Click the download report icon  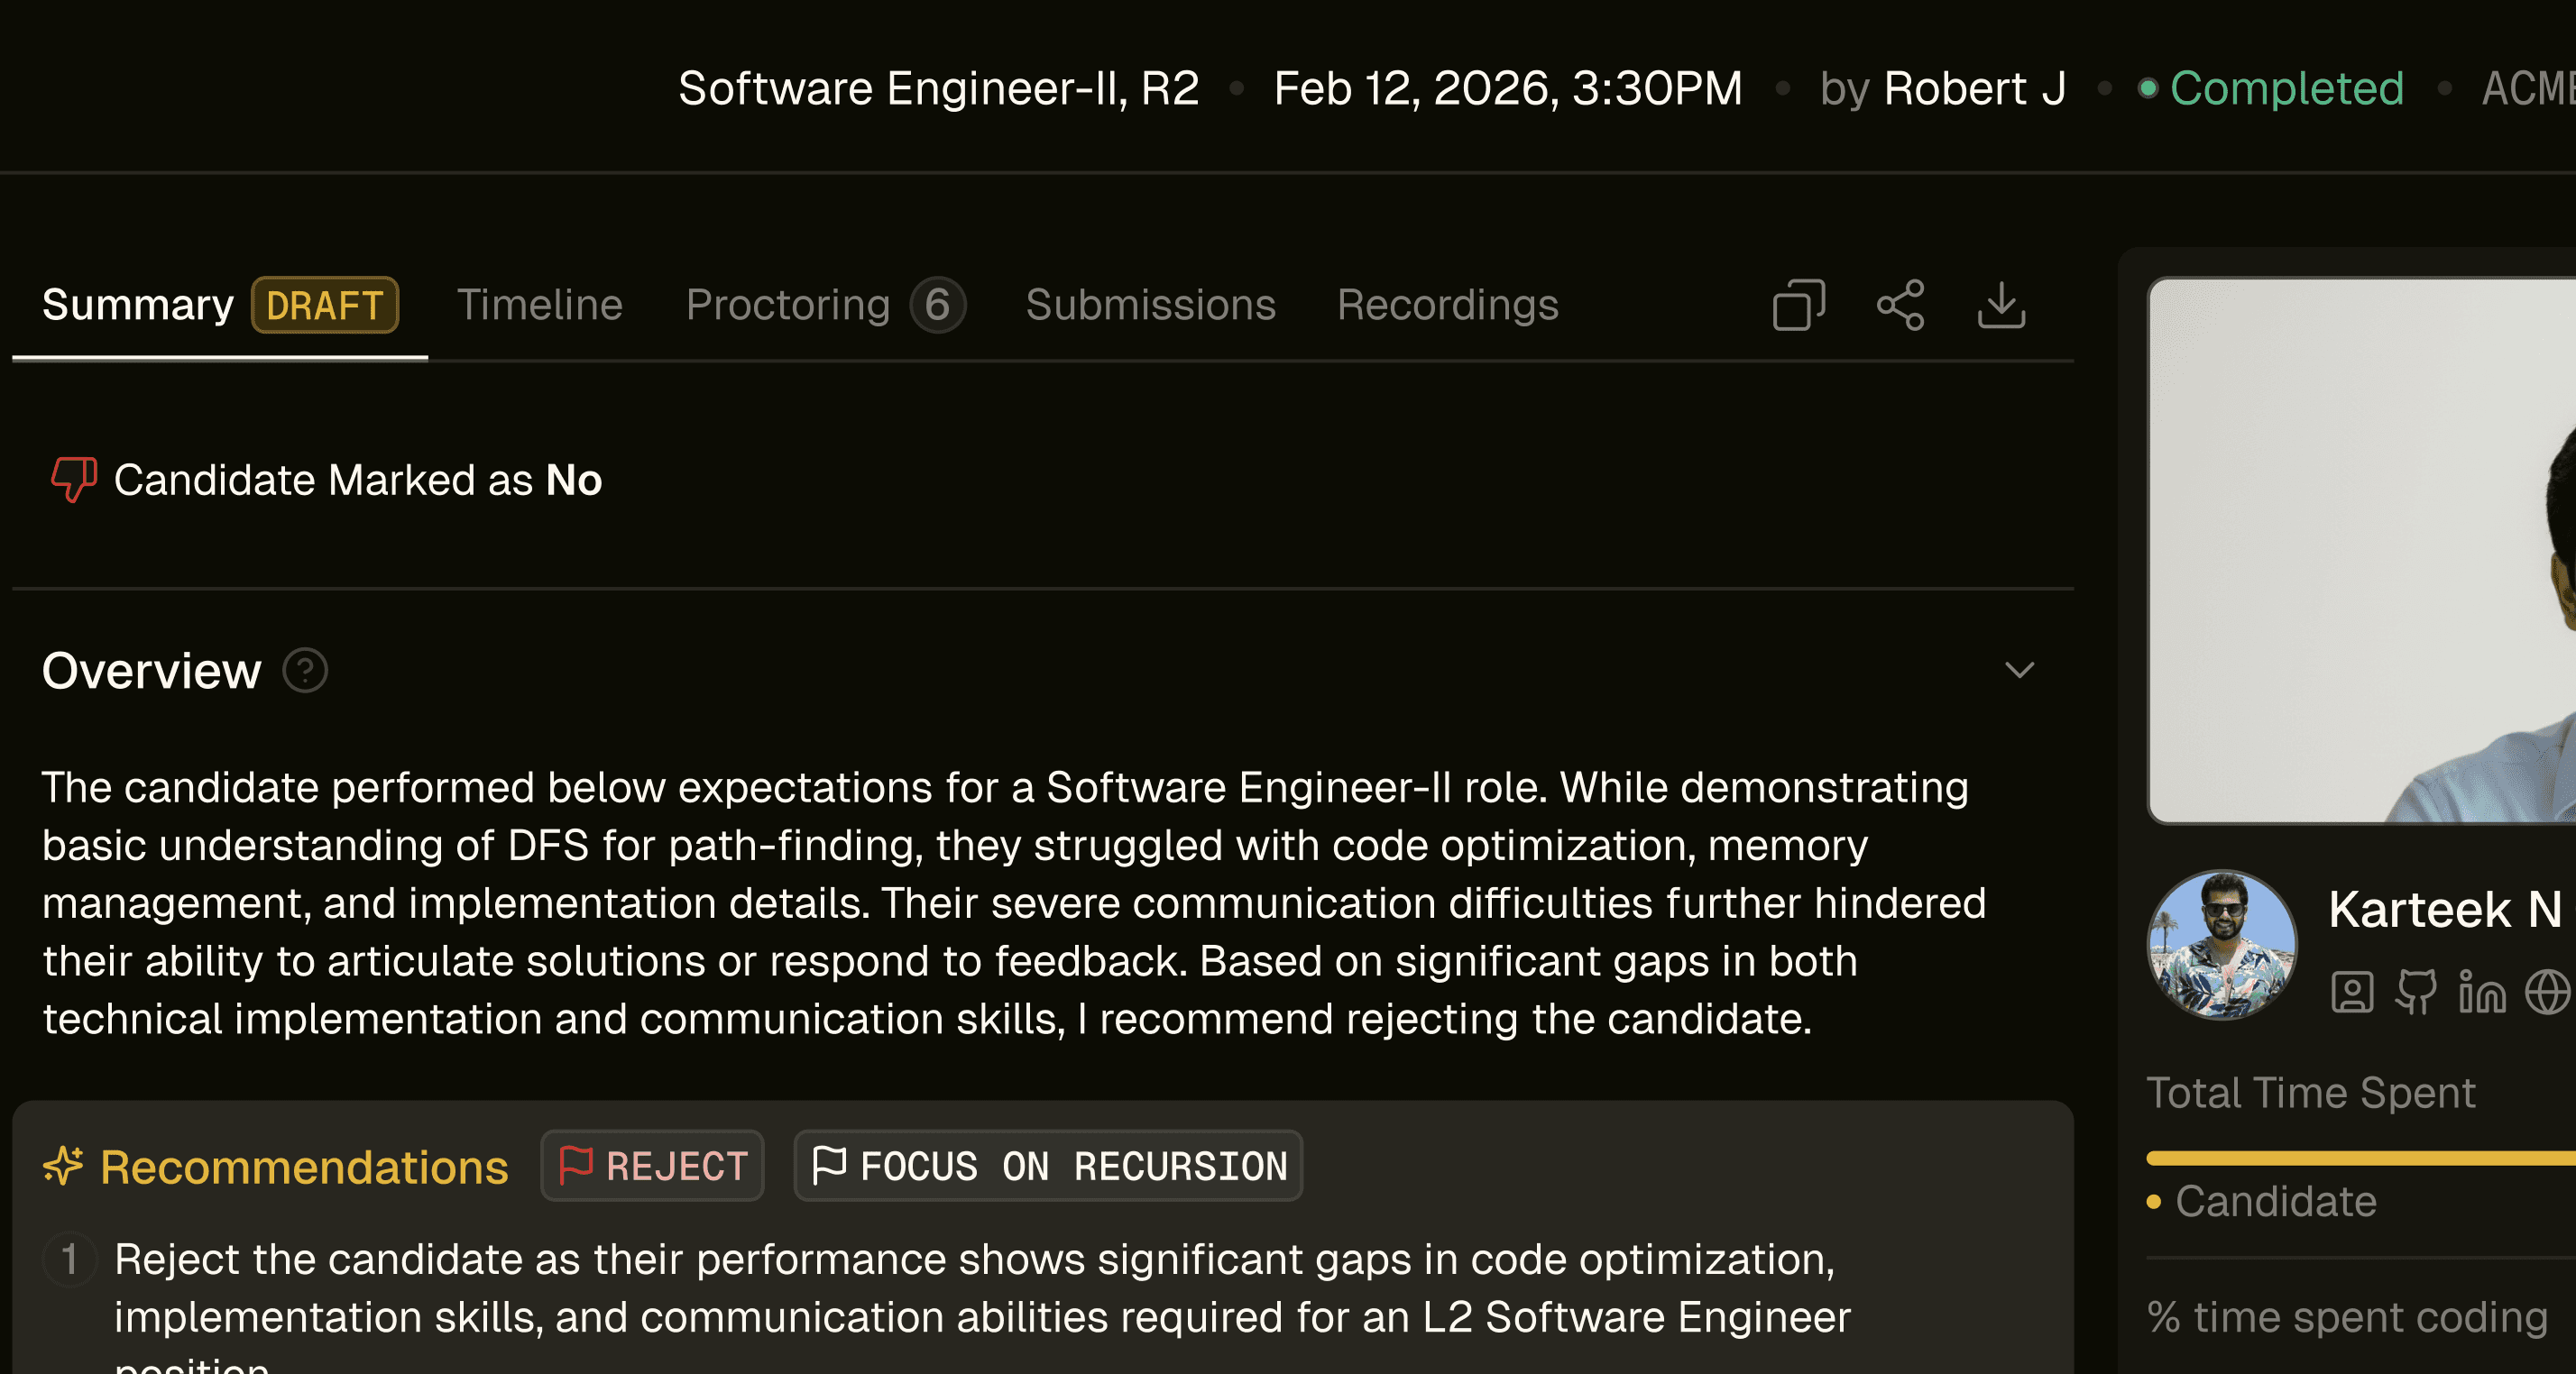coord(2001,305)
